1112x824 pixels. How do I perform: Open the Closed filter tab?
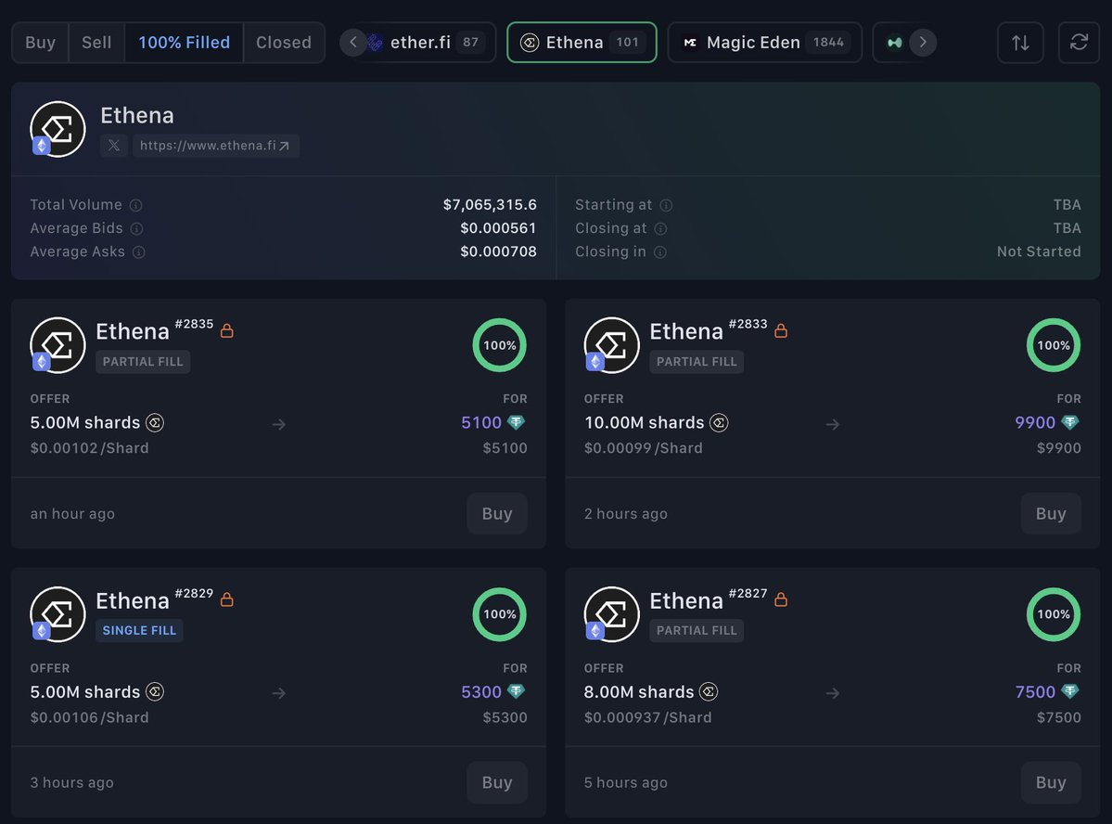(x=284, y=43)
